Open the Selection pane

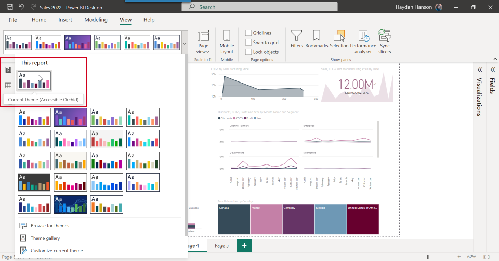coord(339,39)
